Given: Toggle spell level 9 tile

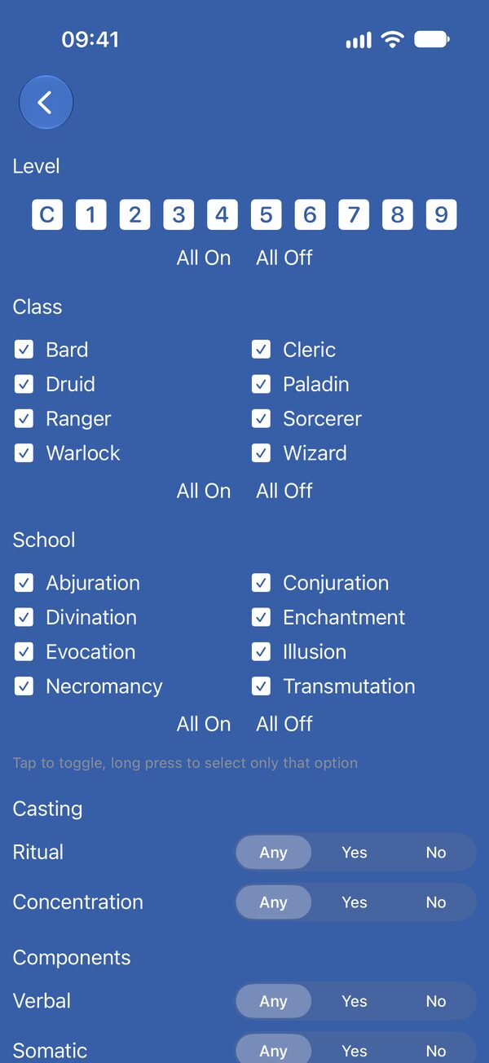Looking at the screenshot, I should (x=441, y=214).
